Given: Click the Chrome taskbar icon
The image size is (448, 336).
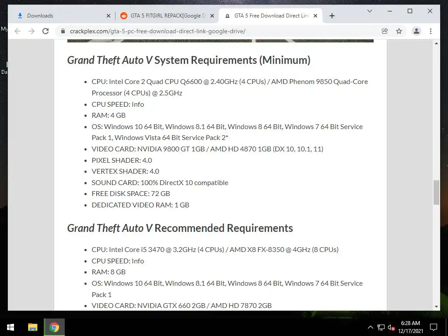Looking at the screenshot, I should (x=54, y=327).
